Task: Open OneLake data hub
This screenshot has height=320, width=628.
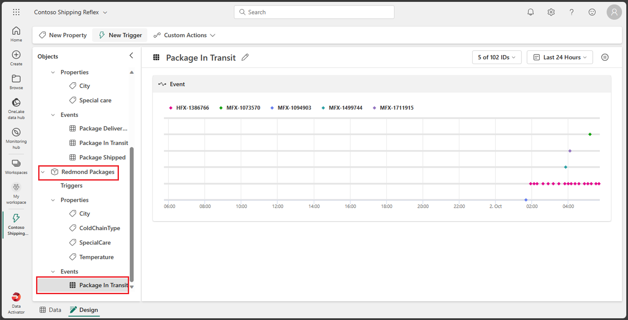Action: tap(16, 109)
